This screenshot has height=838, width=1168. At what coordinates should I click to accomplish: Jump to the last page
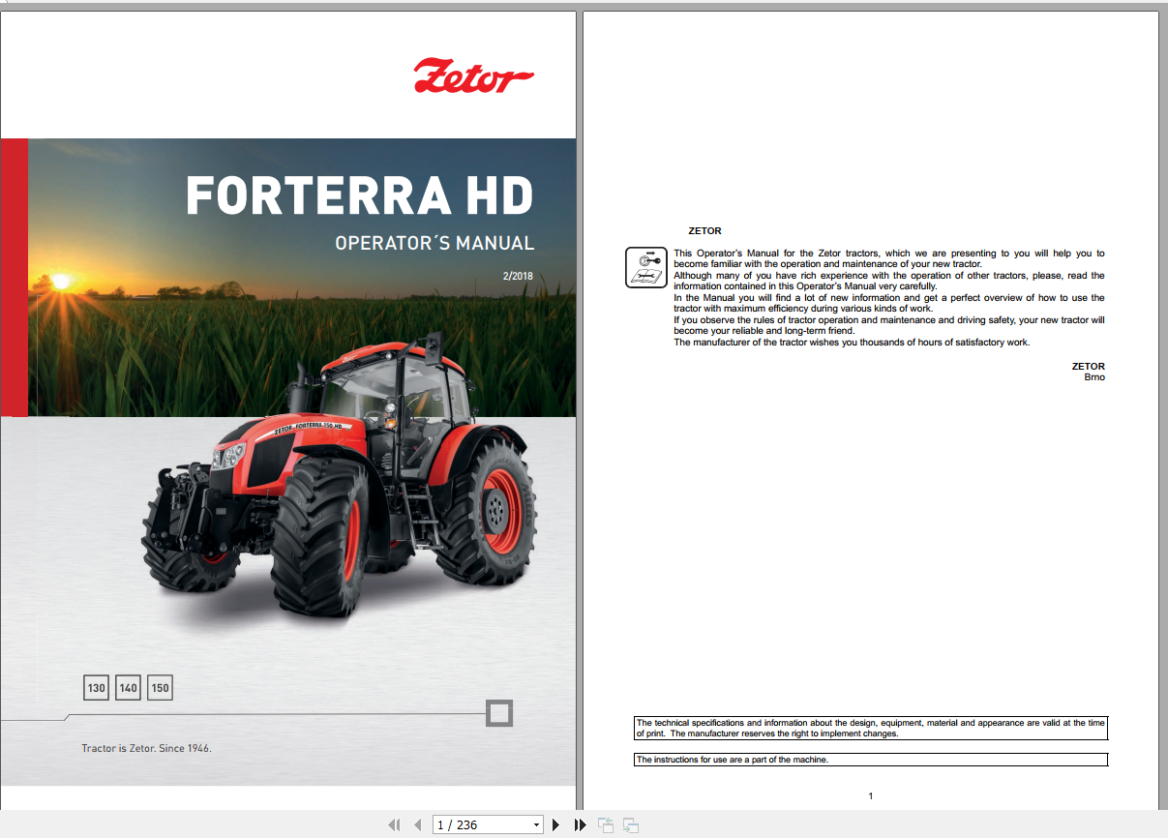[x=580, y=824]
